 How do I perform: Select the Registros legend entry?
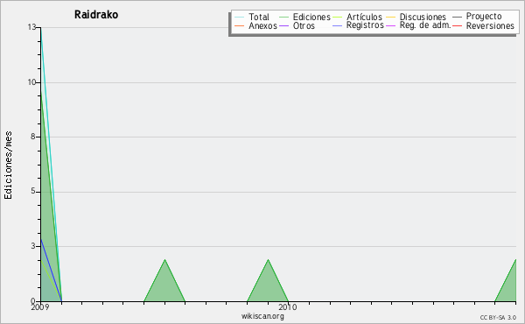[365, 25]
